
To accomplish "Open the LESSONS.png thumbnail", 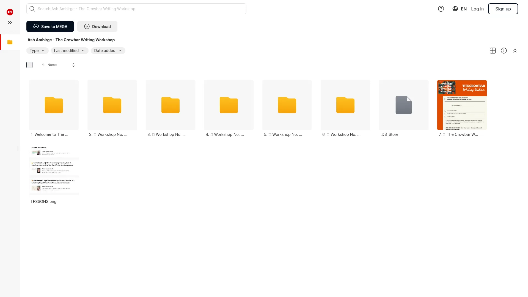I will [54, 171].
